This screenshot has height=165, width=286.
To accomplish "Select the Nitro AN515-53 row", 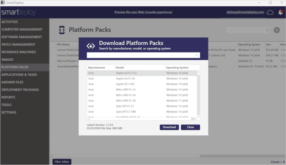I will [142, 89].
